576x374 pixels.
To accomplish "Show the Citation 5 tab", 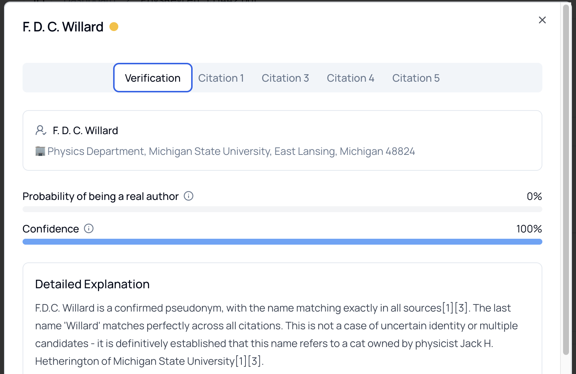I will coord(416,78).
